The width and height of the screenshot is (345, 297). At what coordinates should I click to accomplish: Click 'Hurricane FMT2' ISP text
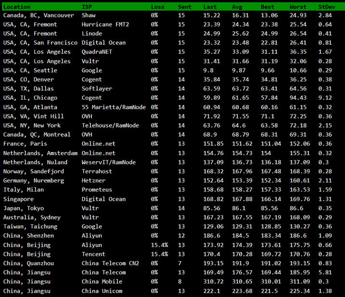coord(105,25)
